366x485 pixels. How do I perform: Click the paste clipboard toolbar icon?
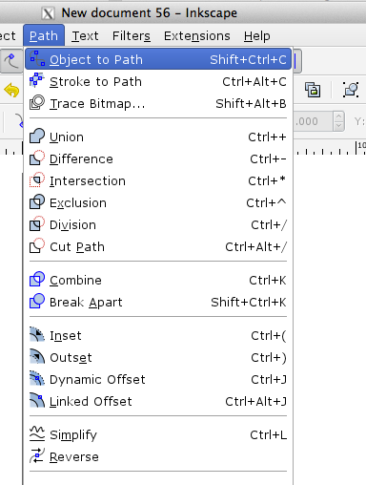point(313,90)
